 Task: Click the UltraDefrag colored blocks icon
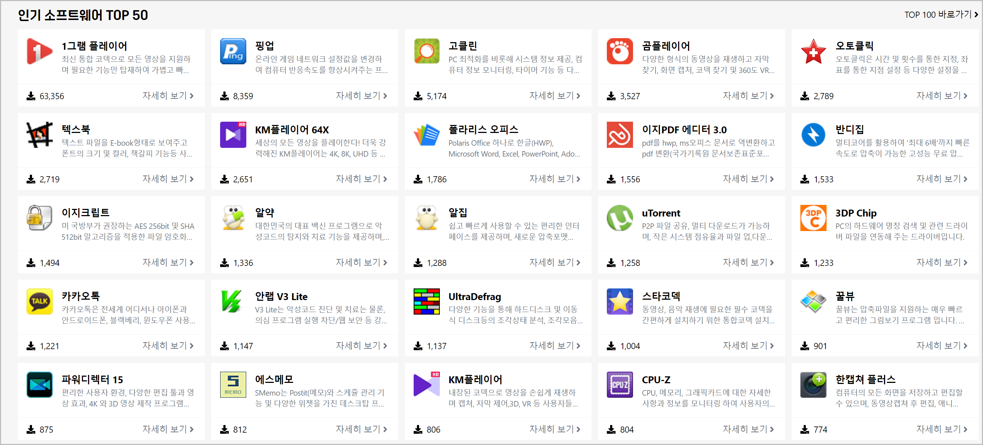coord(426,302)
